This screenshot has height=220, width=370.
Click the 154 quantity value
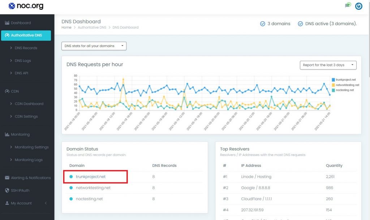[329, 210]
